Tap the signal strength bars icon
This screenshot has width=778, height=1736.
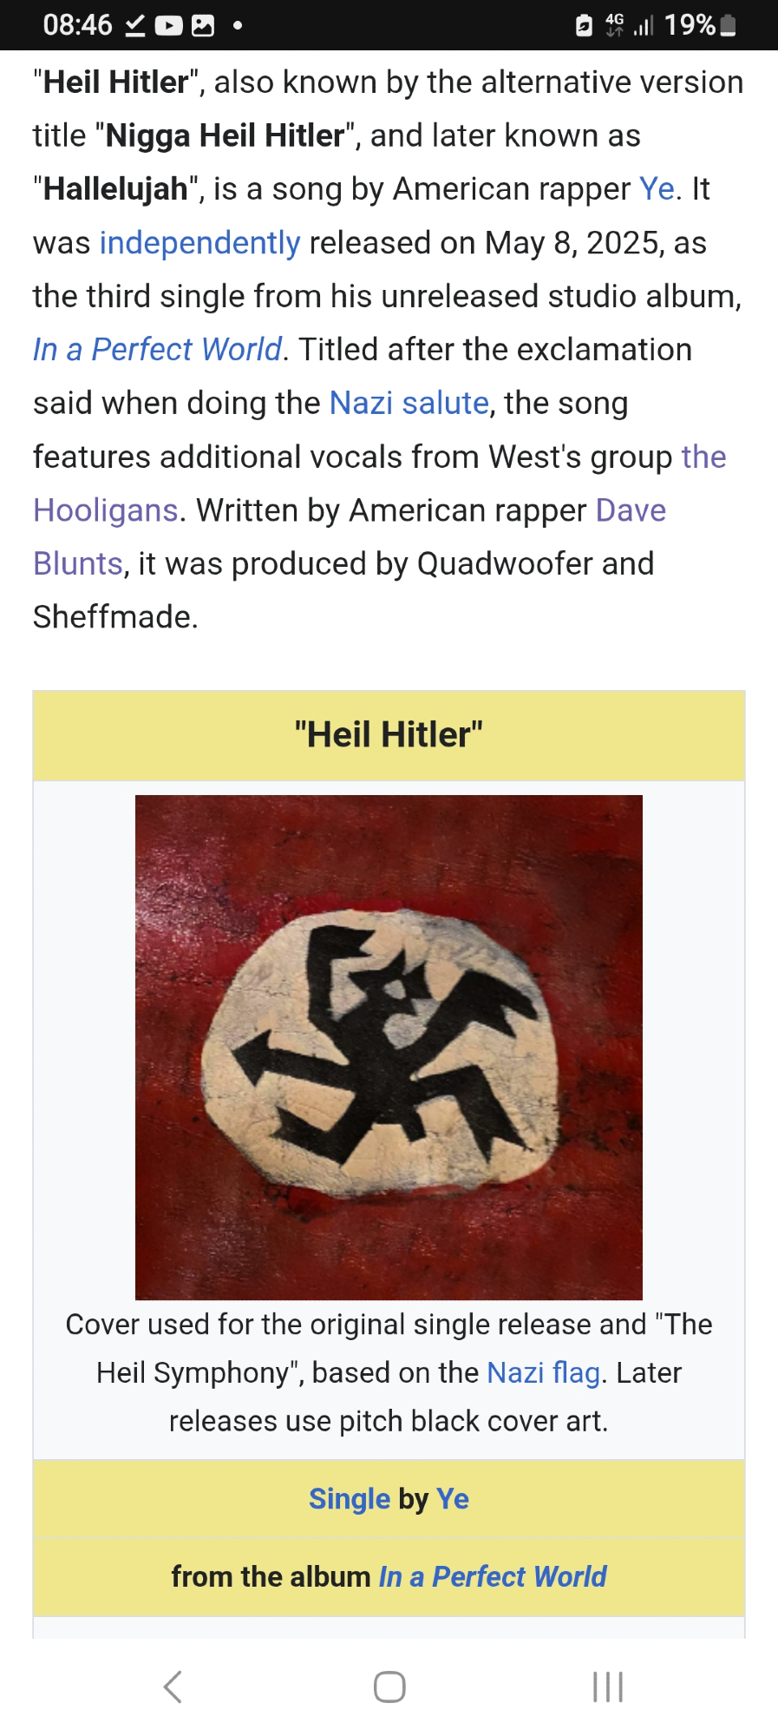click(x=643, y=25)
